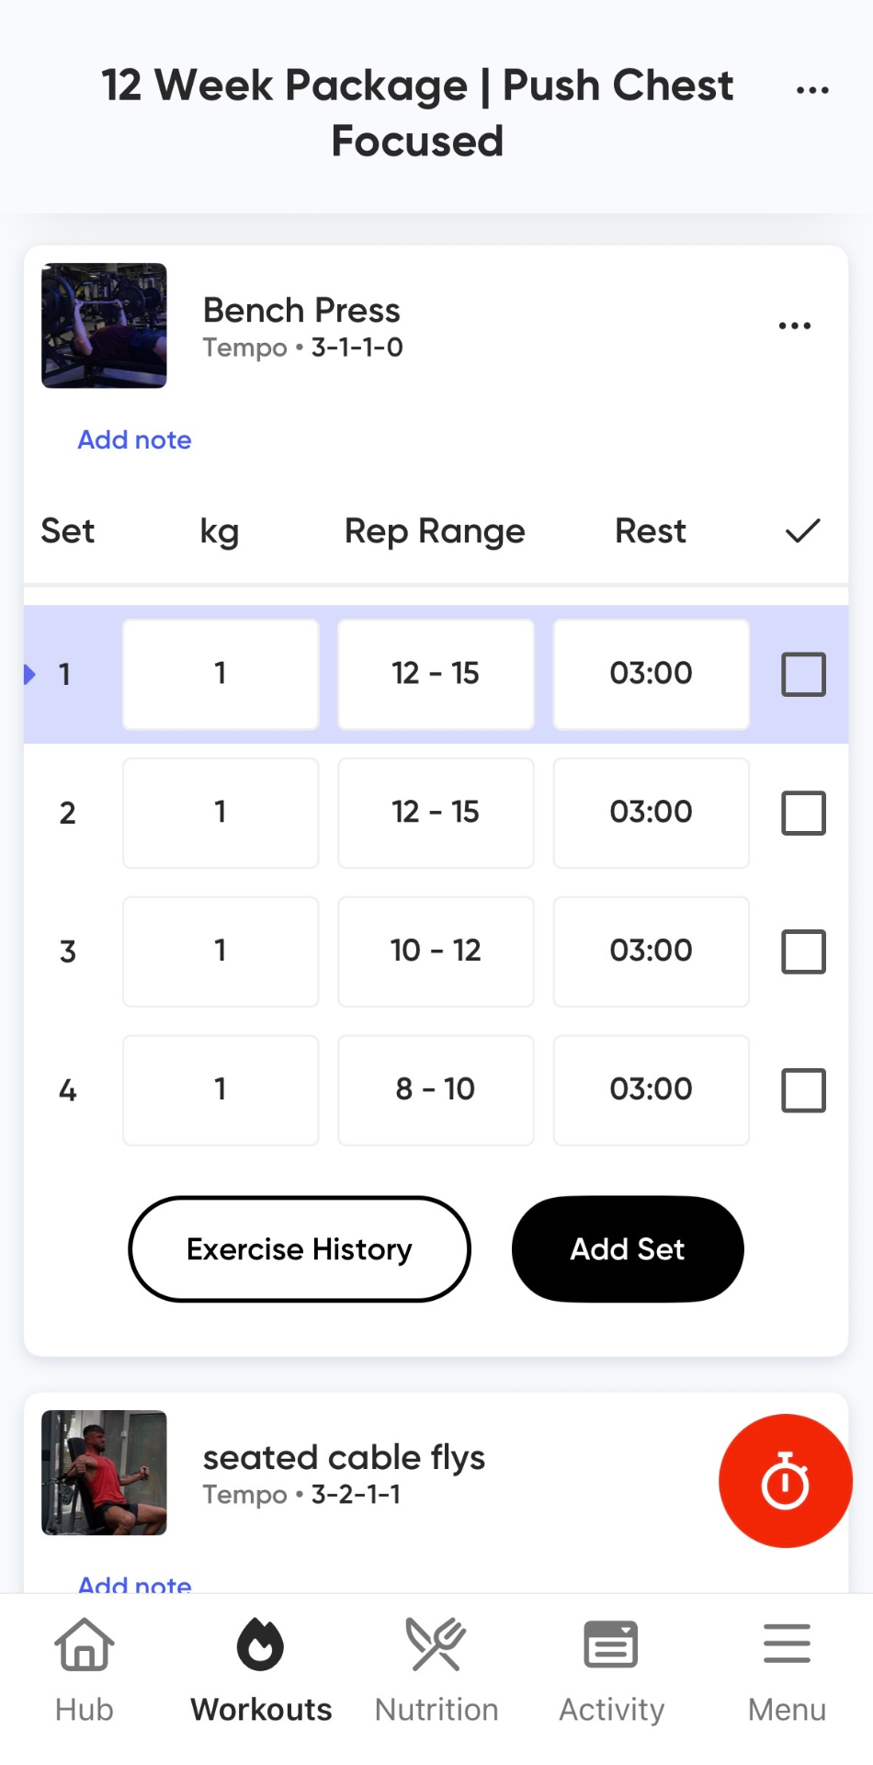The height and width of the screenshot is (1765, 873).
Task: Open Nutrition via fork and knife icon
Action: (x=436, y=1645)
